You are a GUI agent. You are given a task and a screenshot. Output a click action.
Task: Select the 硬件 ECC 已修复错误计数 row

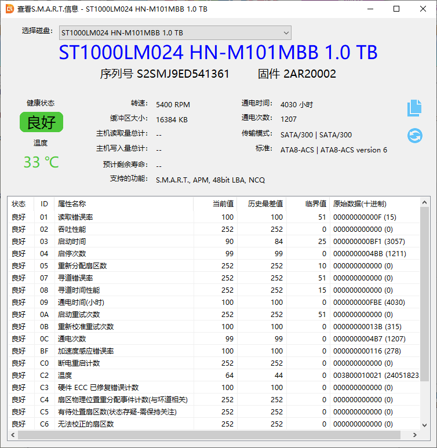coord(214,387)
